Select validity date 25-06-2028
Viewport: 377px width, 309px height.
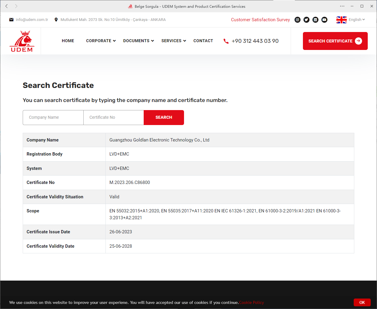121,246
